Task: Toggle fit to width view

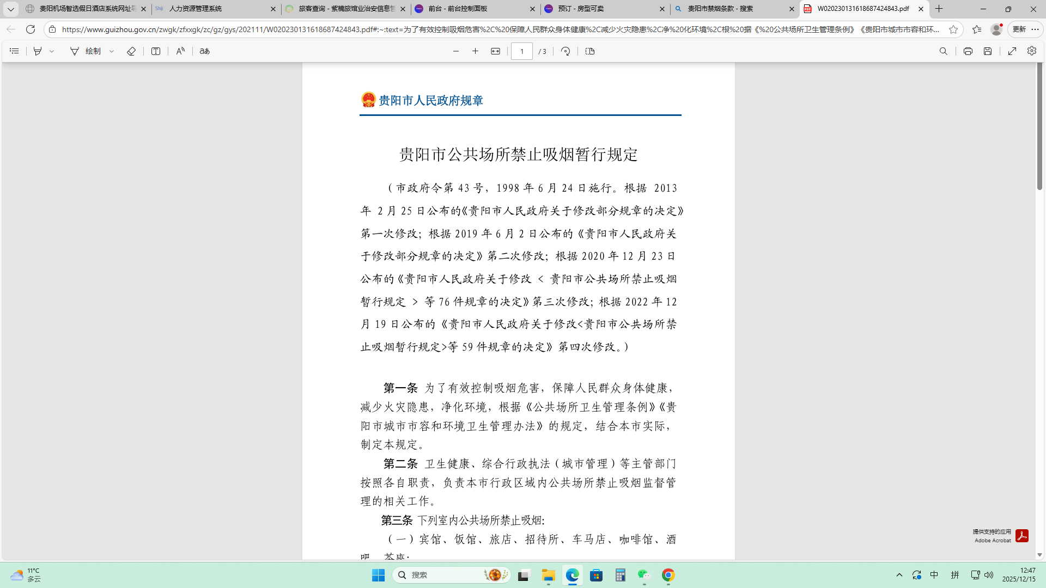Action: click(x=495, y=51)
